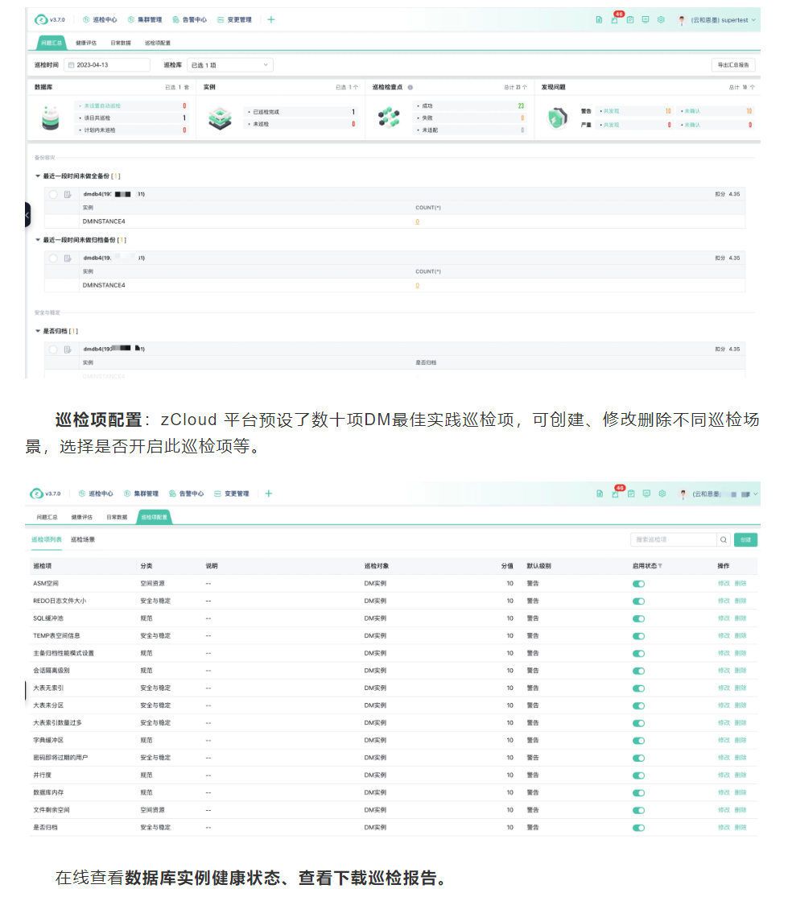The image size is (788, 897).
Task: Toggle off the 大表无索引 enable switch
Action: point(638,688)
